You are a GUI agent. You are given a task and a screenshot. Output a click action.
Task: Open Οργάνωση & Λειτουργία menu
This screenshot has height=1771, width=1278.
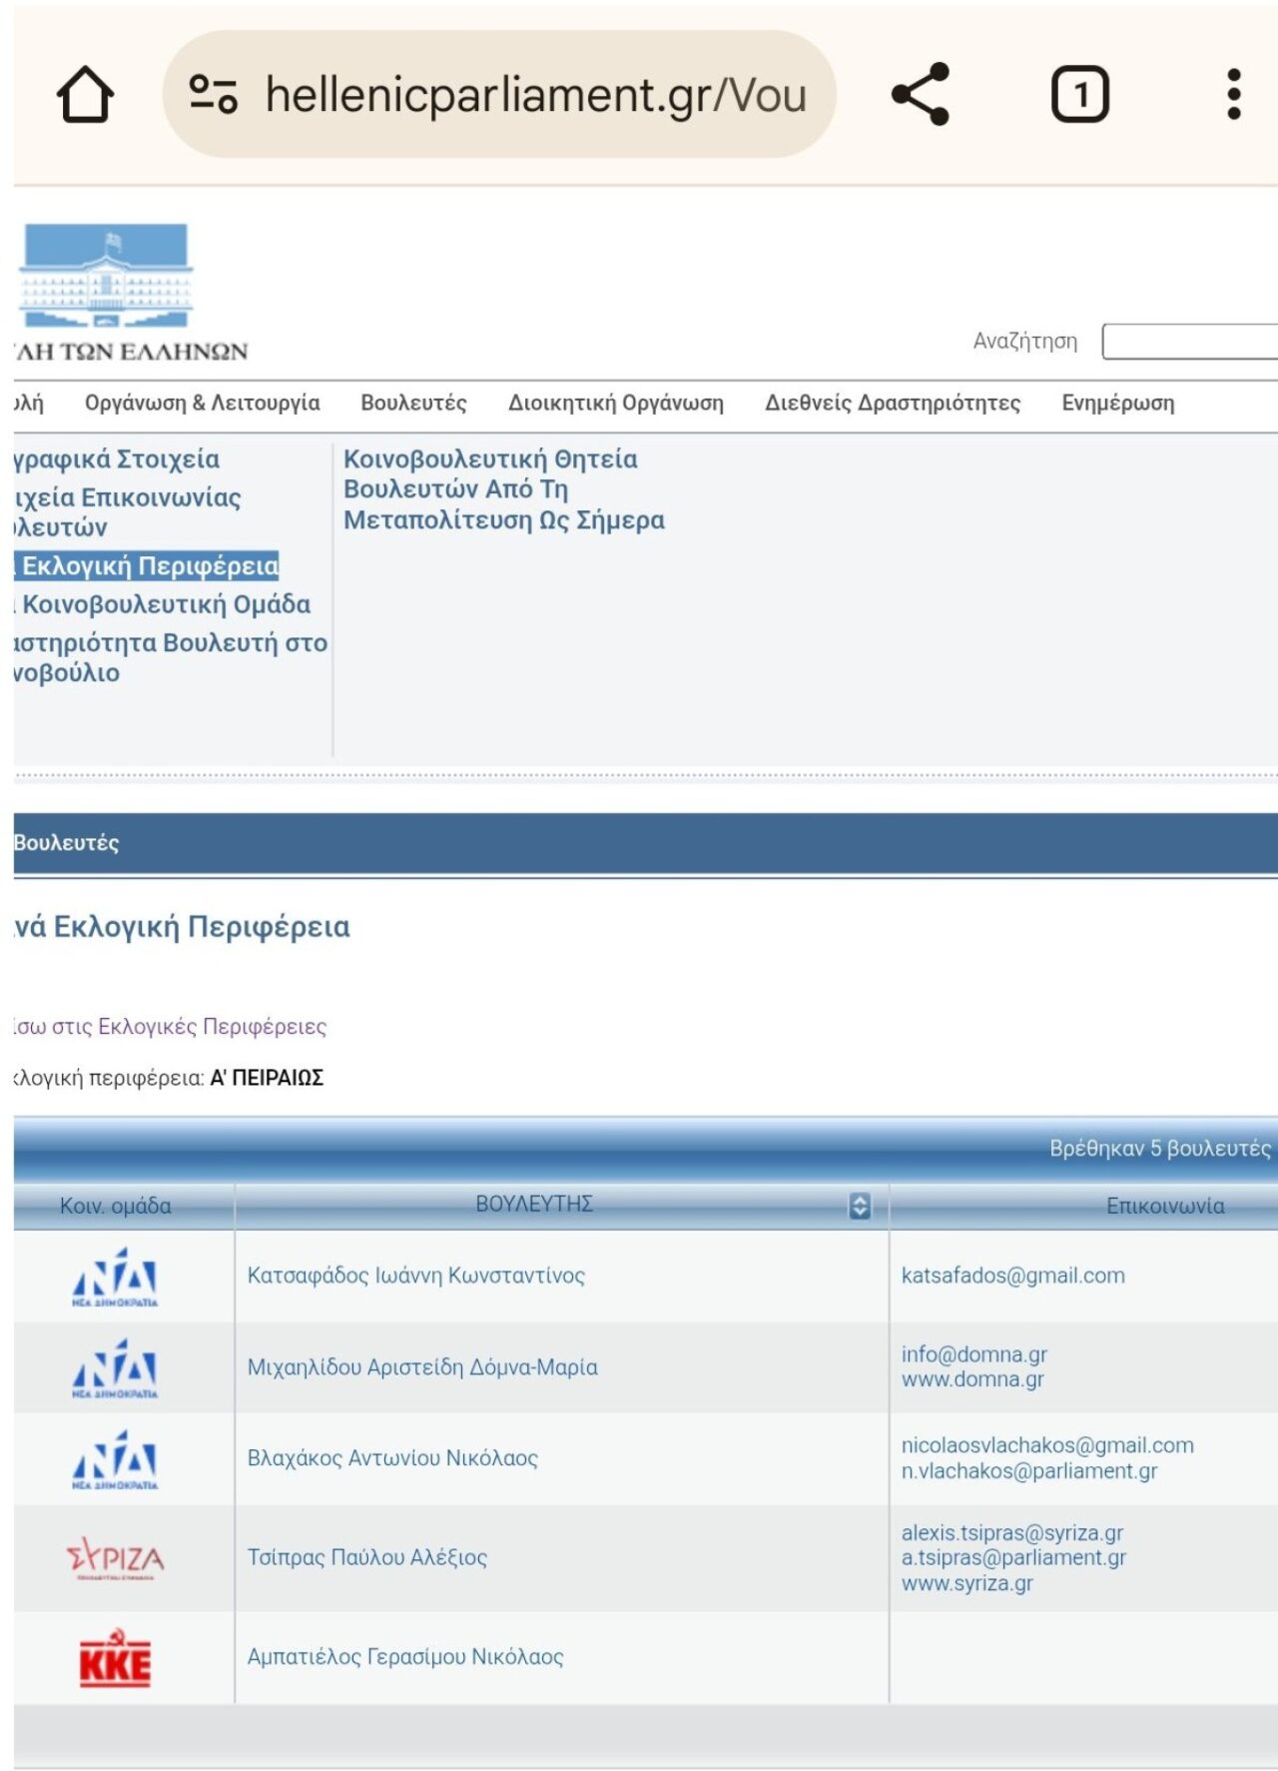(202, 404)
